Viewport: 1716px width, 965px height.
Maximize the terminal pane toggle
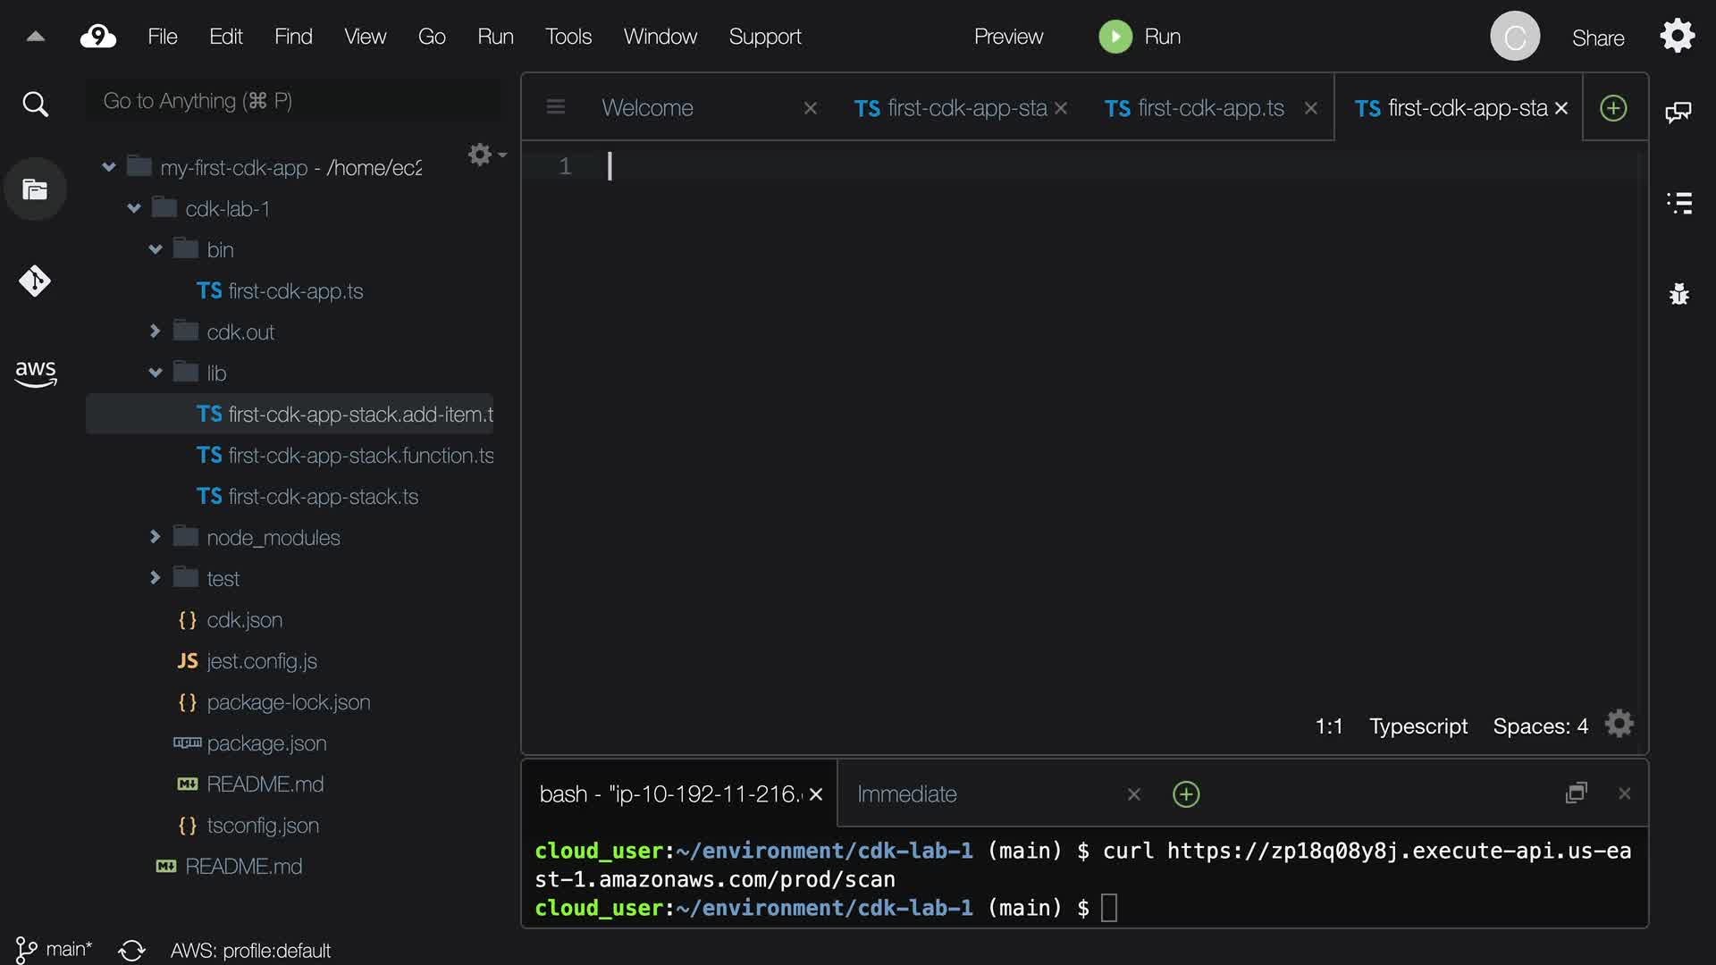[x=1576, y=793]
